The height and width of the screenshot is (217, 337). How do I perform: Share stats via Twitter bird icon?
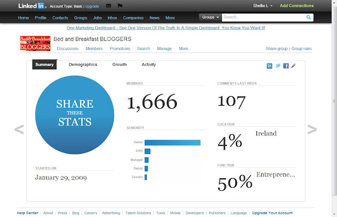tap(278, 65)
